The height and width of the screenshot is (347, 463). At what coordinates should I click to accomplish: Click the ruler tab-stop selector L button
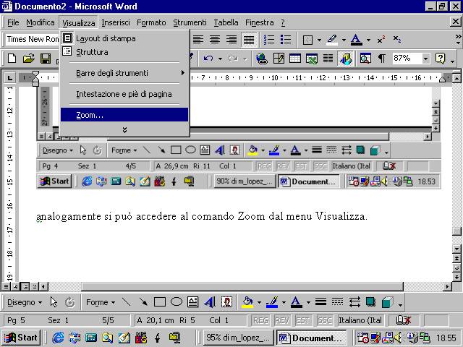coord(9,78)
